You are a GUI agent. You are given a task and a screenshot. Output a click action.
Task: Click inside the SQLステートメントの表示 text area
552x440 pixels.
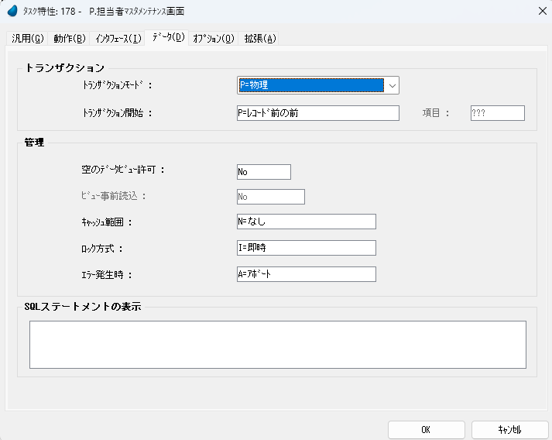tap(277, 345)
